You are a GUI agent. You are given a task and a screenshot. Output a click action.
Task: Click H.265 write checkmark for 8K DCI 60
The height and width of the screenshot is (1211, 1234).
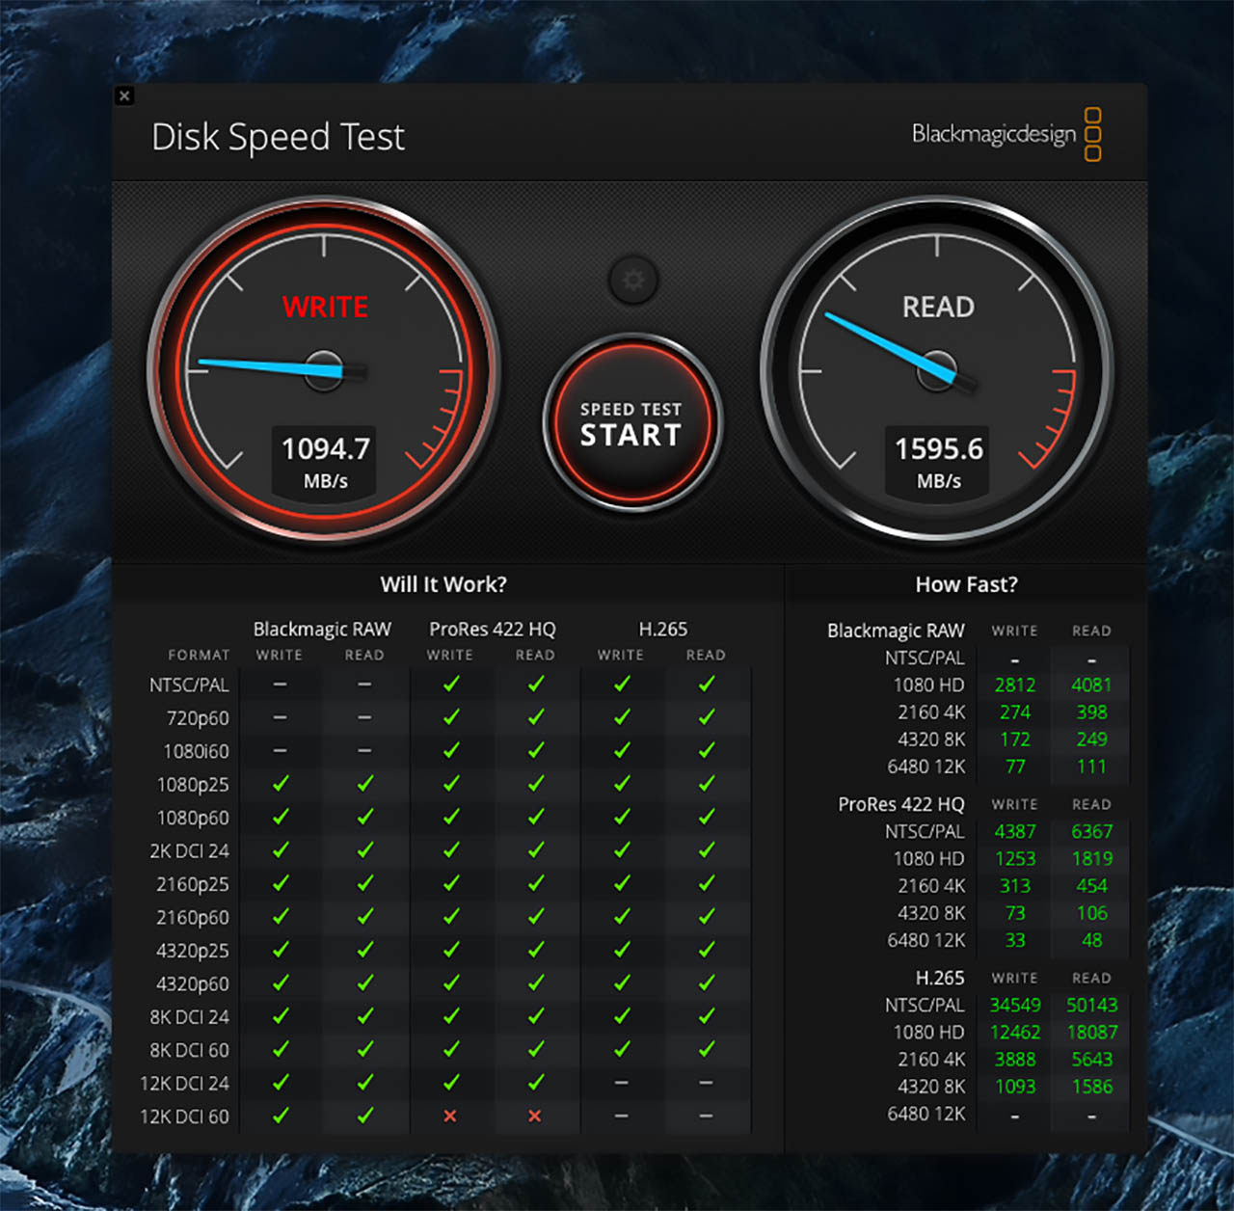click(622, 1049)
